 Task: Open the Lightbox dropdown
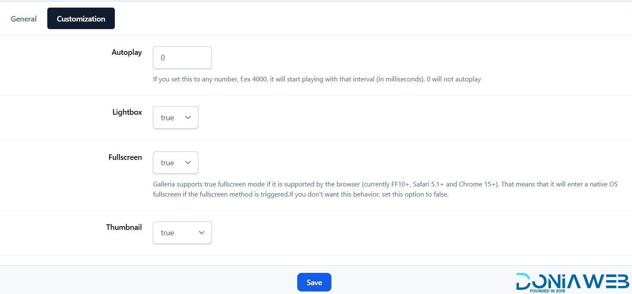[x=175, y=118]
